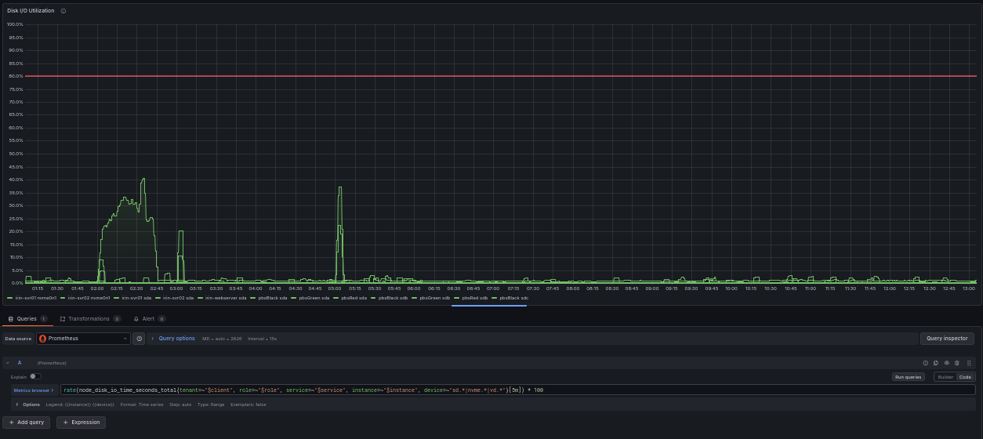Click the 'Step: auto' option text
Screen dimensions: 983x439
[x=180, y=405]
